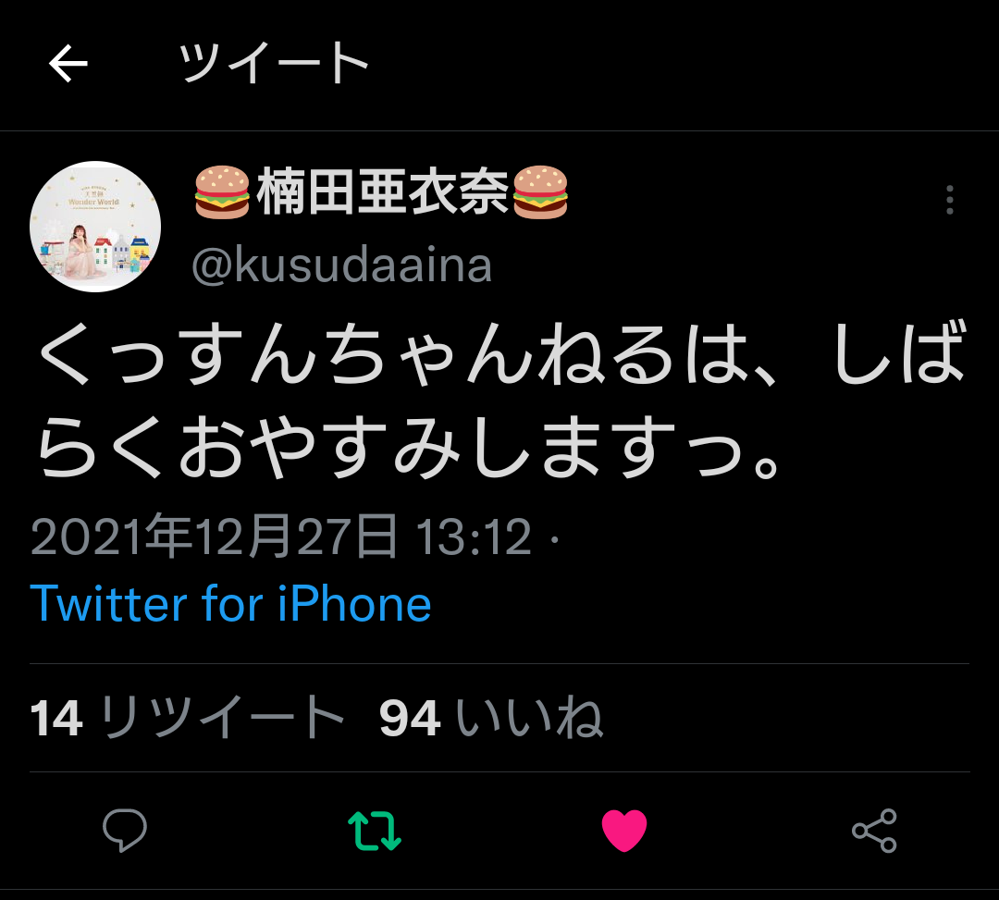Open the three-dot tweet options menu
This screenshot has width=999, height=900.
pos(949,200)
